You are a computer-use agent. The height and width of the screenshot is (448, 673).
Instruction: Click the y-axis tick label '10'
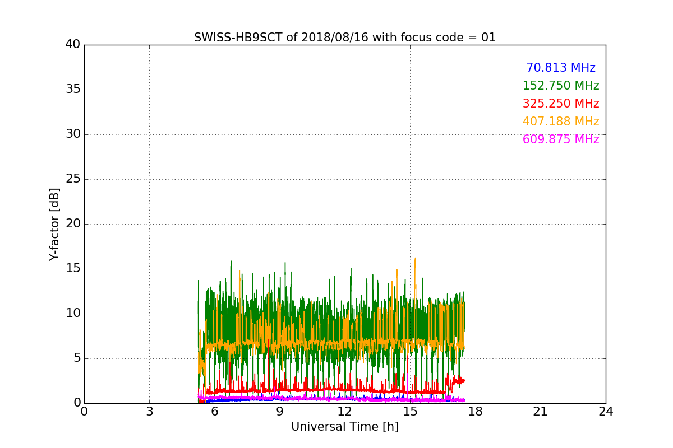click(73, 314)
